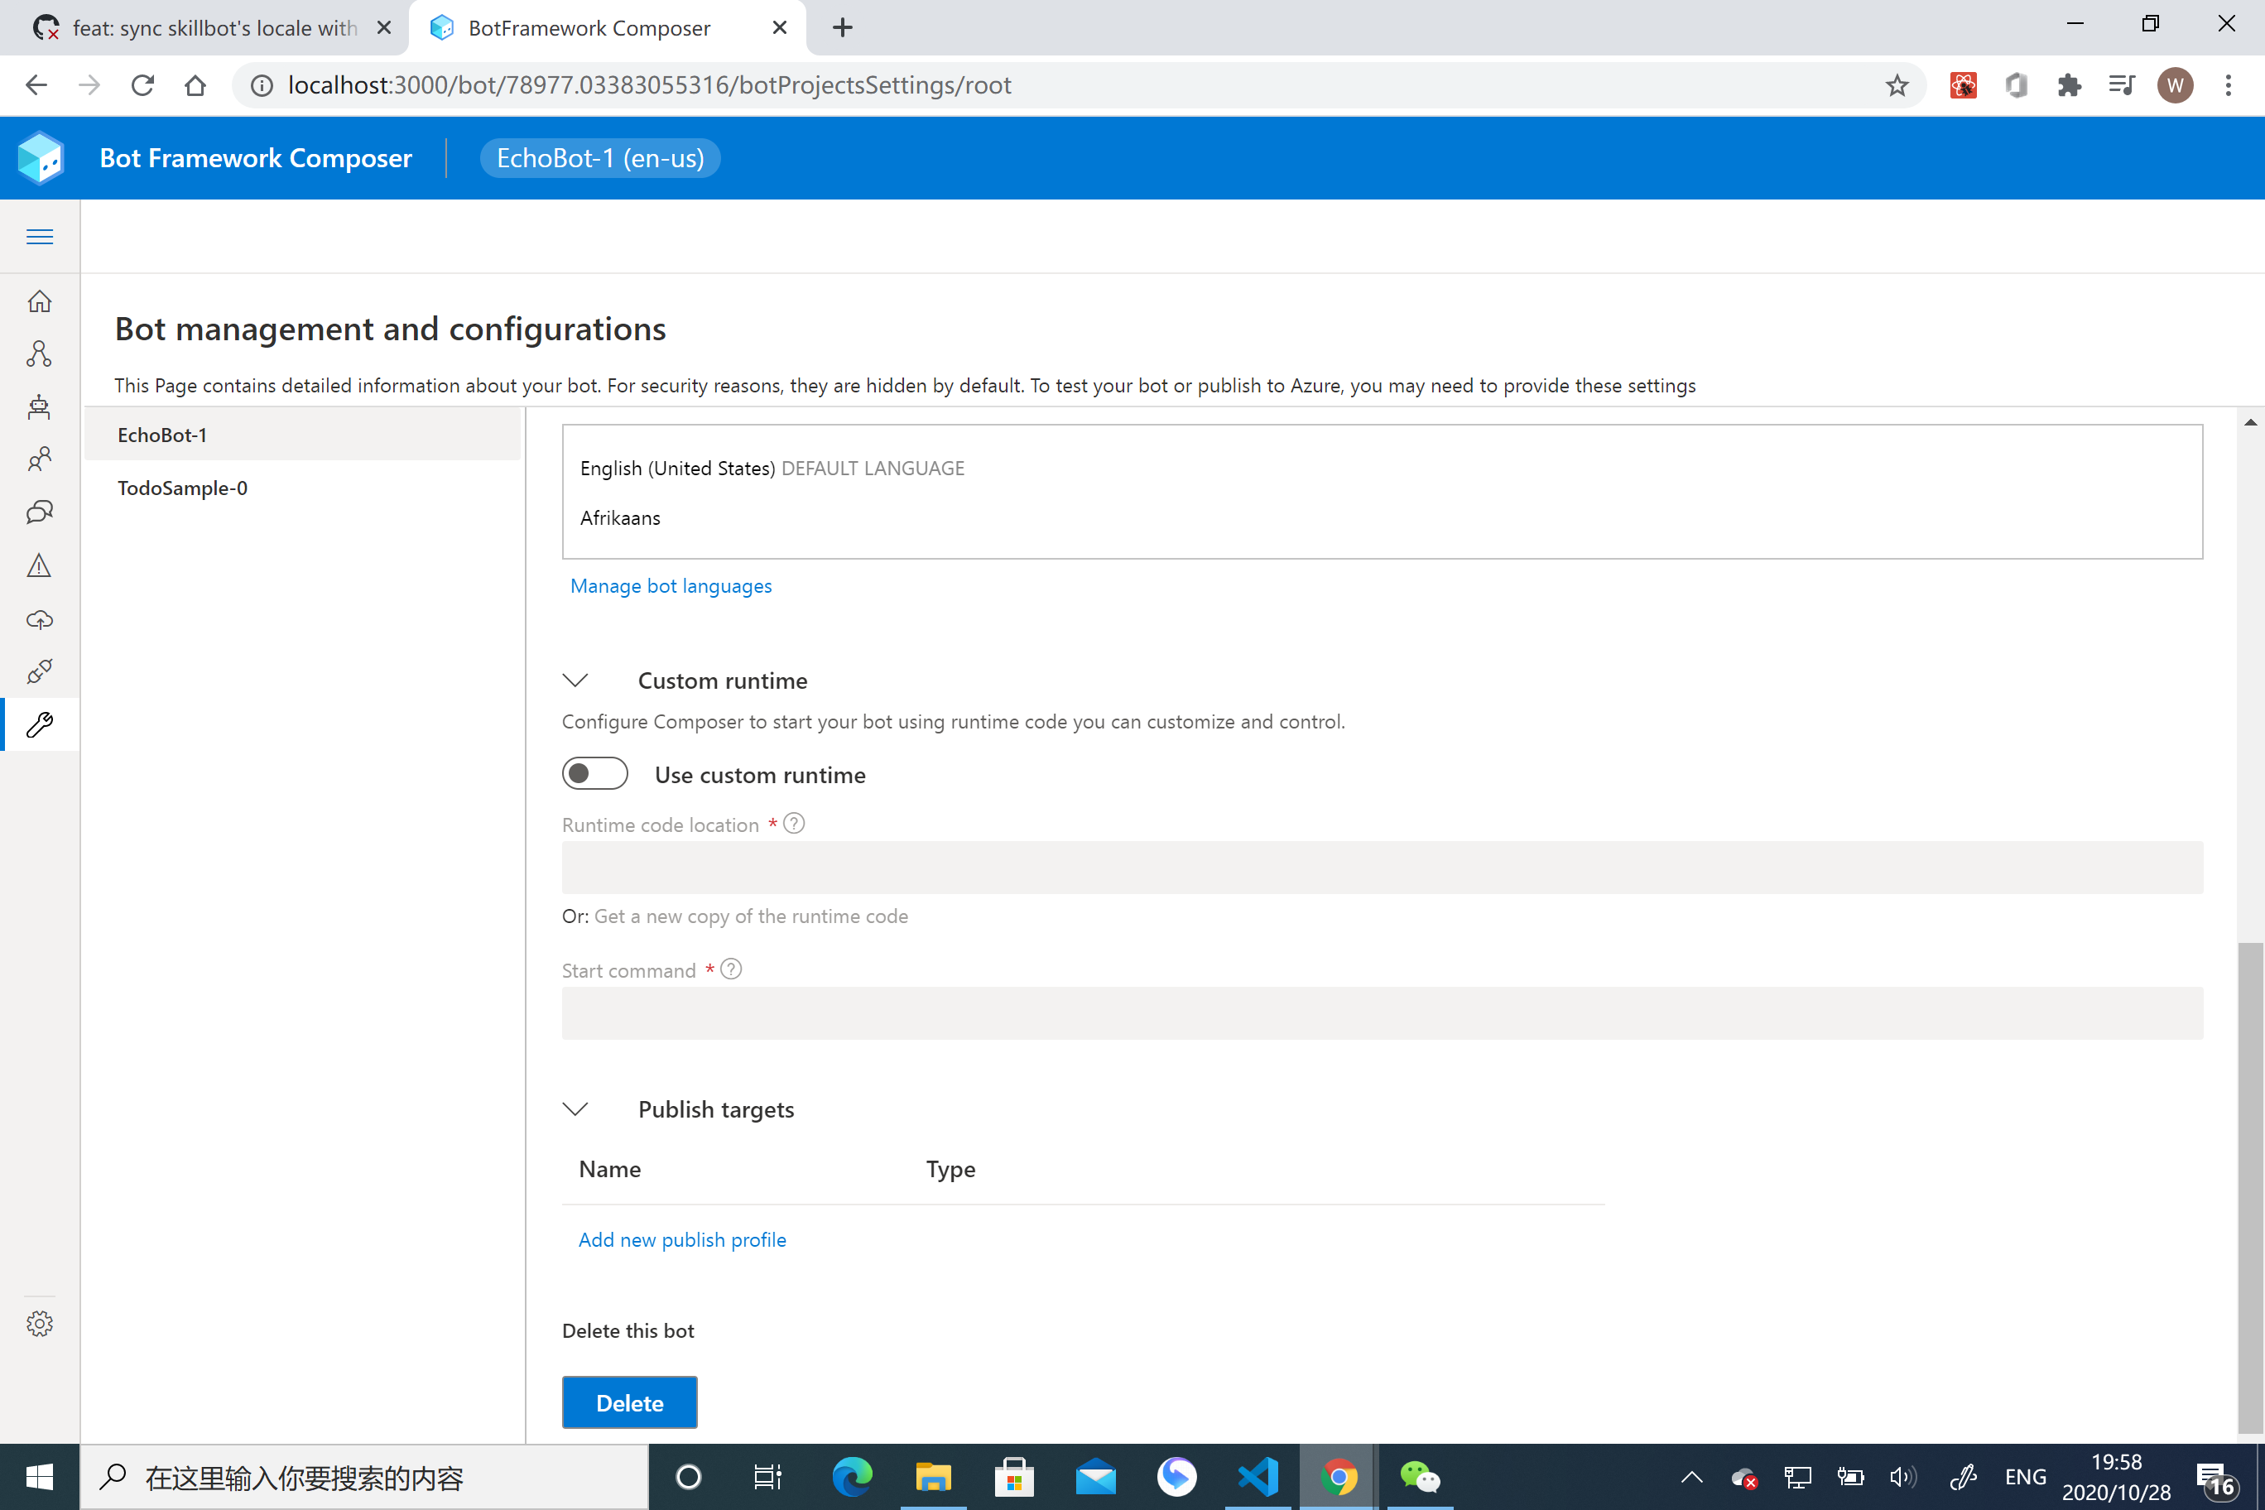Image resolution: width=2265 pixels, height=1510 pixels.
Task: Open the Publish cloud upload icon
Action: pos(40,619)
